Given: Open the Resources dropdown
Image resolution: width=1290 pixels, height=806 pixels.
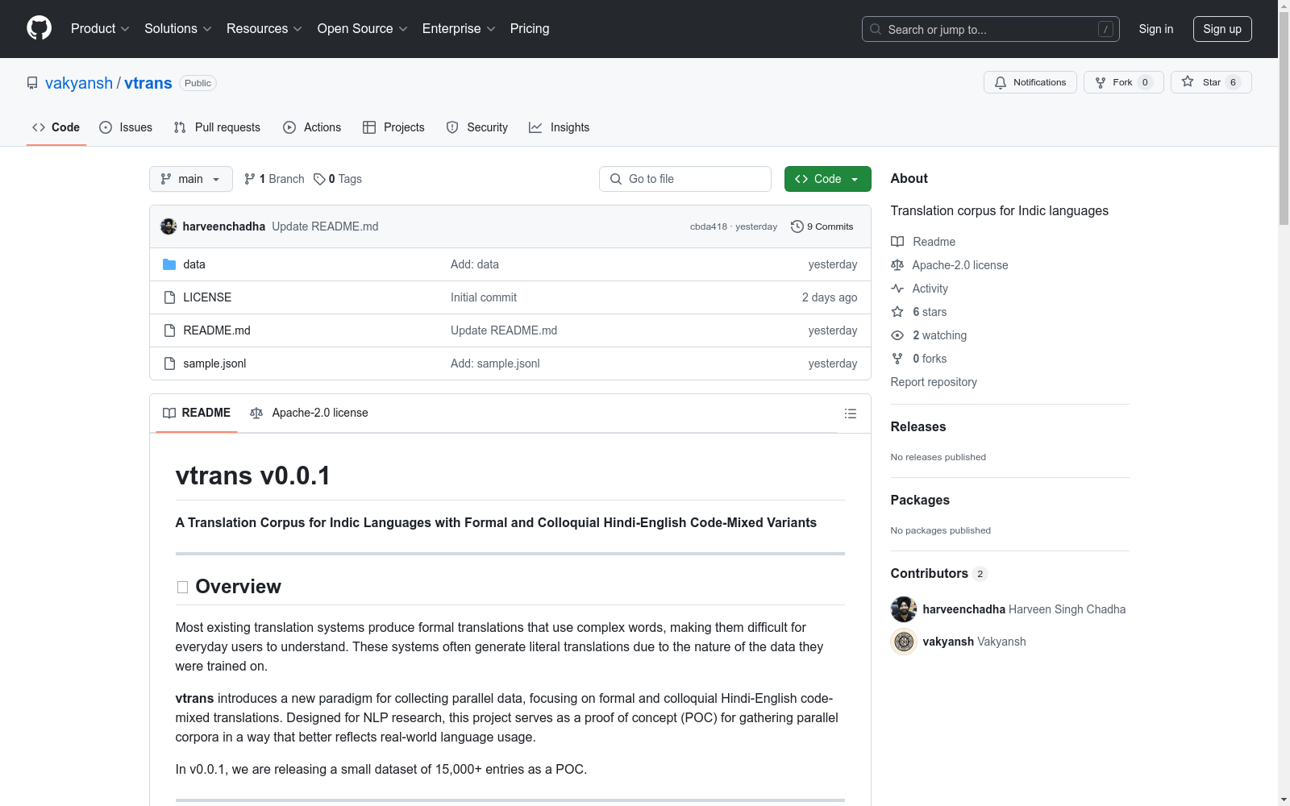Looking at the screenshot, I should tap(264, 29).
